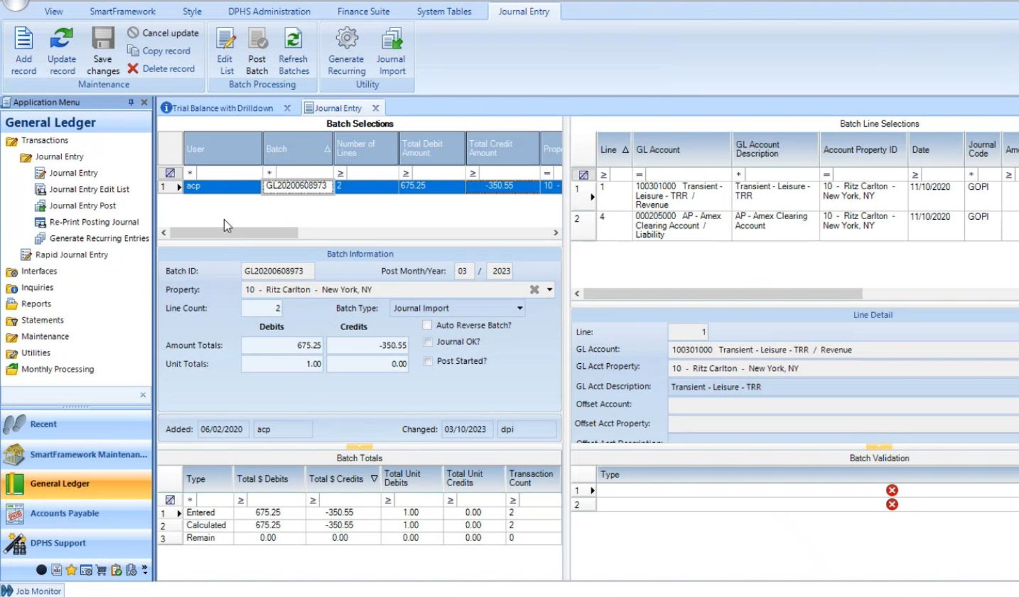Click Delete record with red X
The height and width of the screenshot is (597, 1019).
tap(161, 68)
